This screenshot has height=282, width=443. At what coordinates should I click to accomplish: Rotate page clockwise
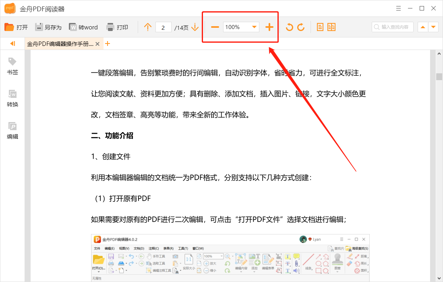point(301,27)
